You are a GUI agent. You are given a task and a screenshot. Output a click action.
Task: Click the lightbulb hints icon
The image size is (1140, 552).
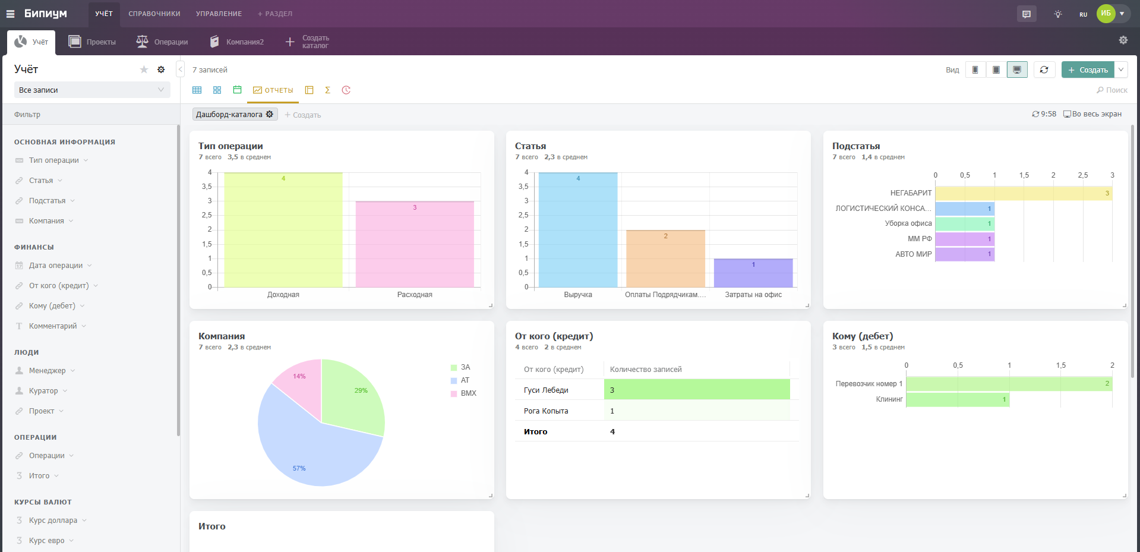click(x=1058, y=14)
